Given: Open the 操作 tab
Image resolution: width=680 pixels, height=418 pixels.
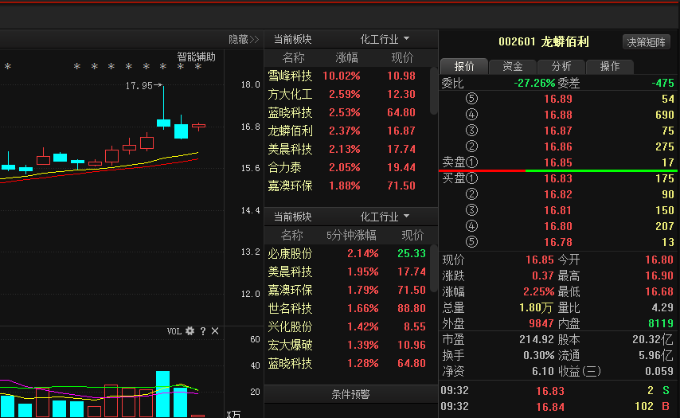Looking at the screenshot, I should pyautogui.click(x=610, y=67).
